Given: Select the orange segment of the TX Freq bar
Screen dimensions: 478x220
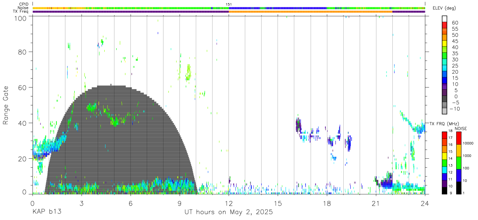Looking at the screenshot, I should [x=311, y=12].
